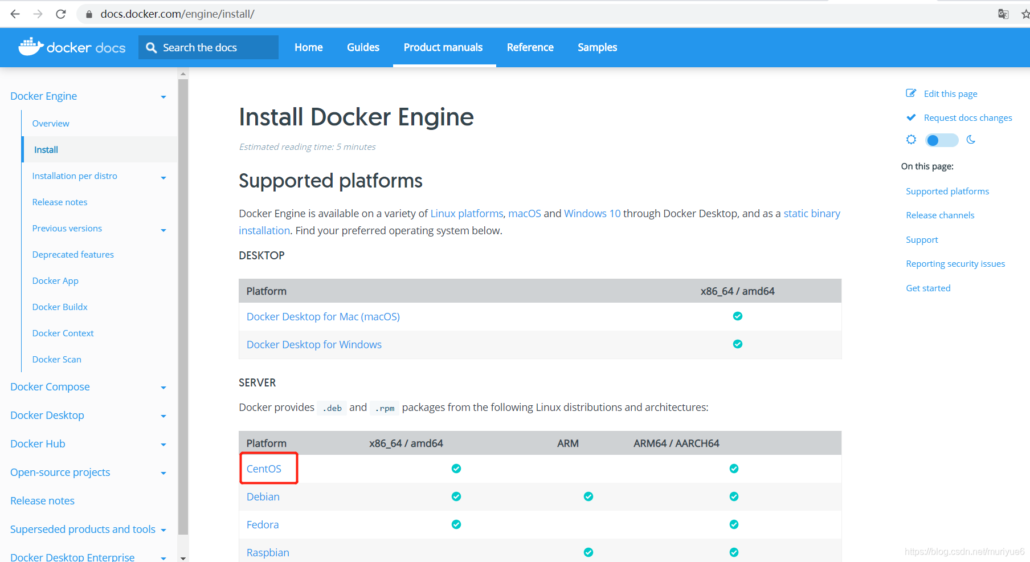Open the Fedora platform link
The width and height of the screenshot is (1030, 562).
click(263, 524)
